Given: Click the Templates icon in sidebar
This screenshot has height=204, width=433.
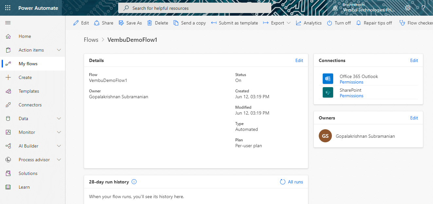Looking at the screenshot, I should (9, 91).
